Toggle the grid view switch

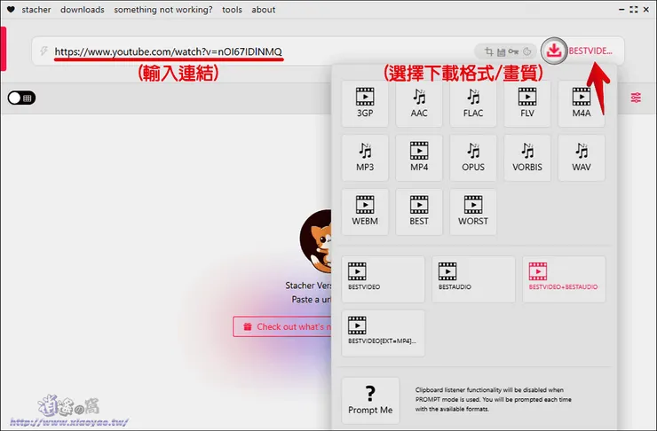coord(21,98)
